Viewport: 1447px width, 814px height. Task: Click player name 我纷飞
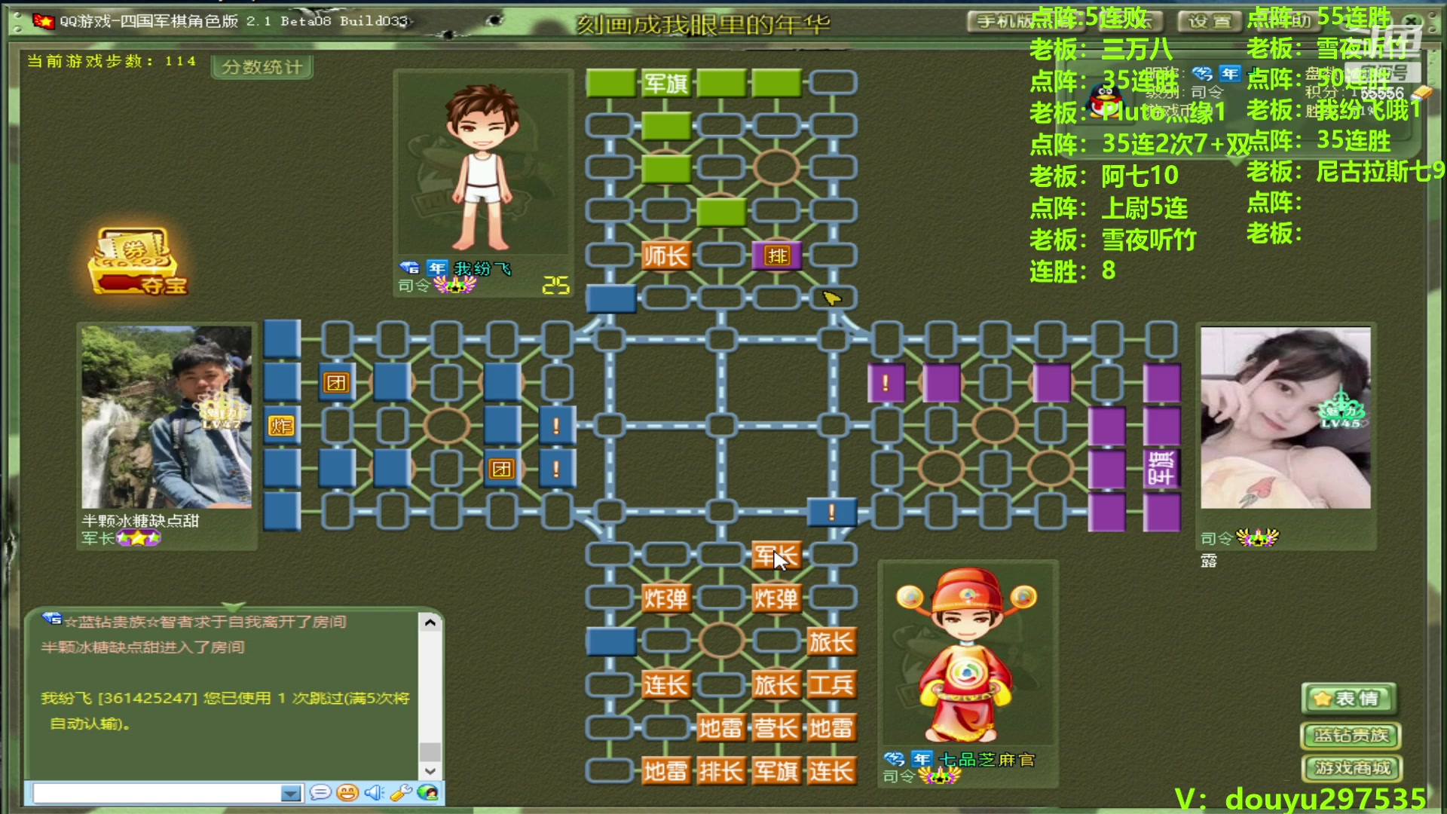483,268
